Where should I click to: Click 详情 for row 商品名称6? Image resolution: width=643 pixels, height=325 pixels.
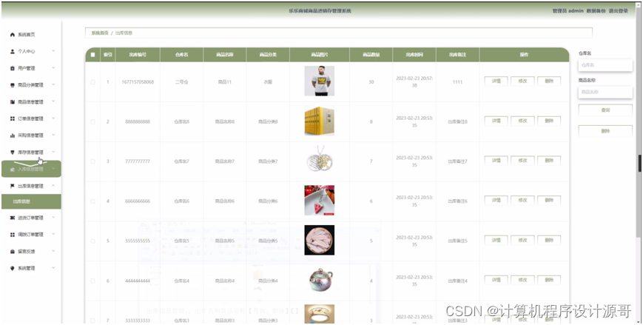(x=496, y=201)
